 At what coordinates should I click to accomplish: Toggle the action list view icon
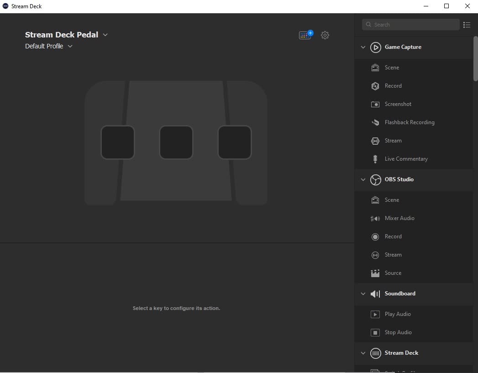[x=467, y=25]
